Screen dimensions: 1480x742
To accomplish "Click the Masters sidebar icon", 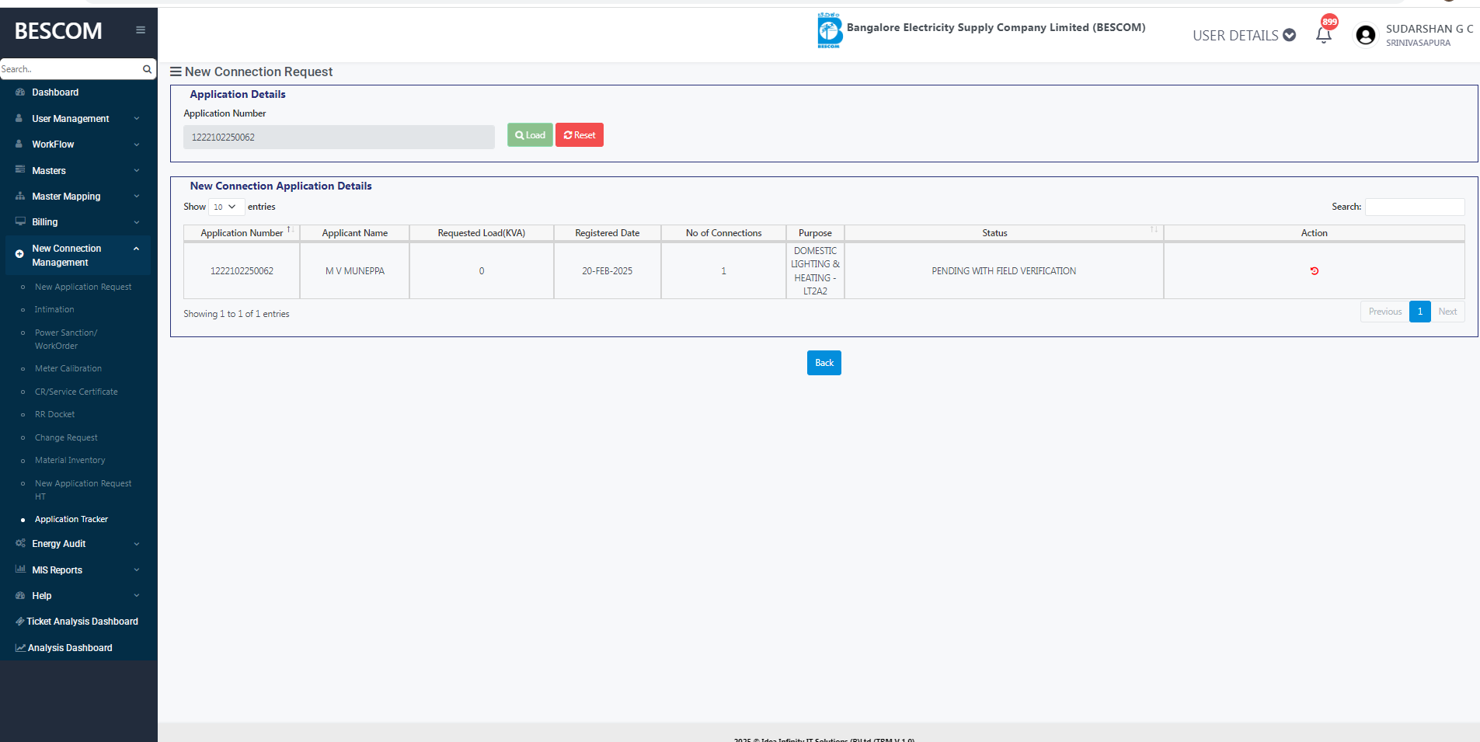I will 20,170.
